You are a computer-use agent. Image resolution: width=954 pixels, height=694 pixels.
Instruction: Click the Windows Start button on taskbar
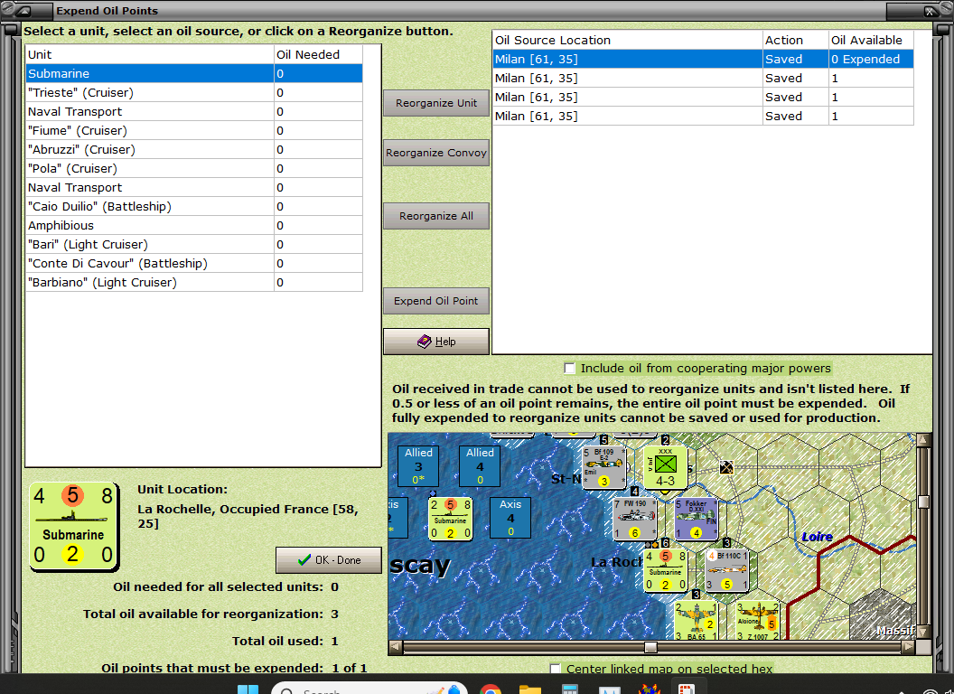coord(248,689)
